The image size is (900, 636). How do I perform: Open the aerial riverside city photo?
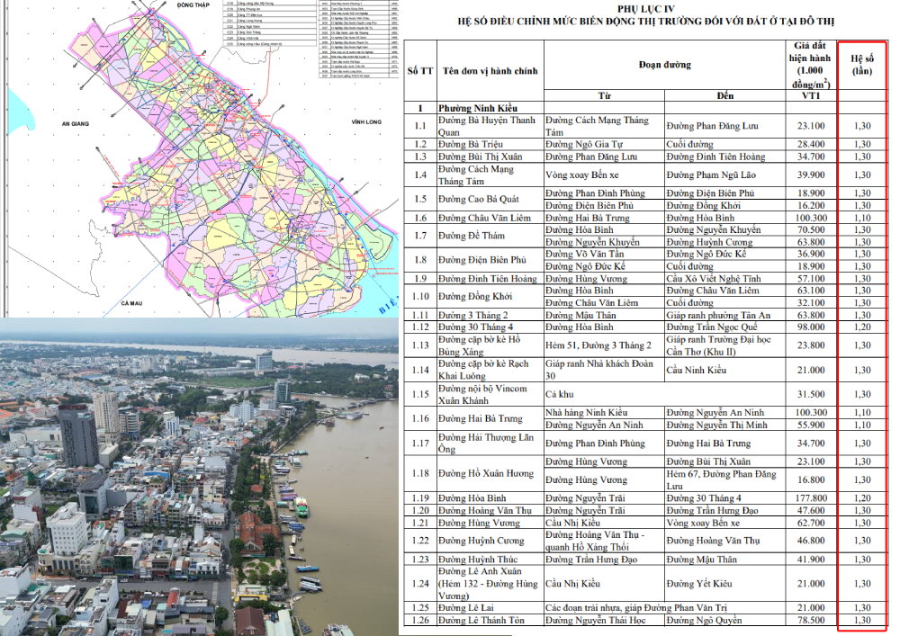pyautogui.click(x=199, y=477)
